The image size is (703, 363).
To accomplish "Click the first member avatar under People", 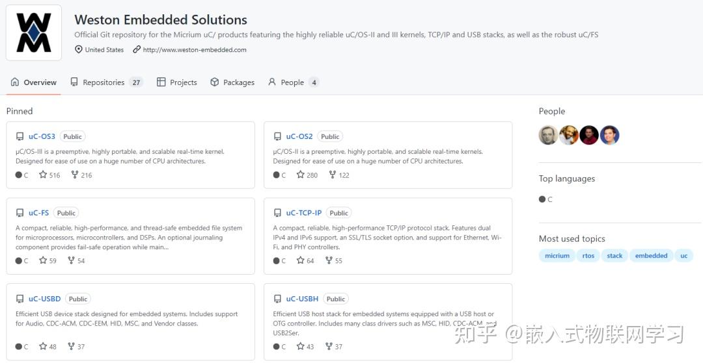I will pos(548,135).
